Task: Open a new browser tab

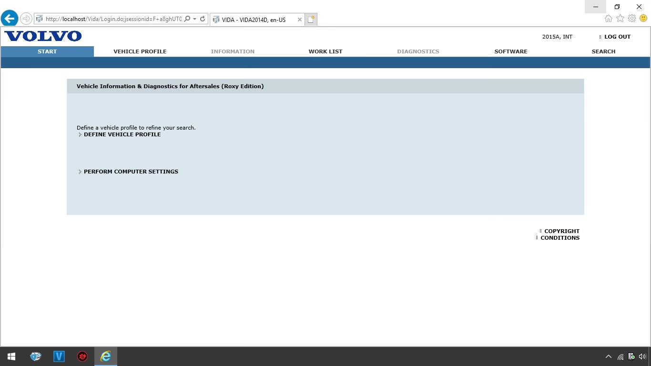Action: coord(311,20)
